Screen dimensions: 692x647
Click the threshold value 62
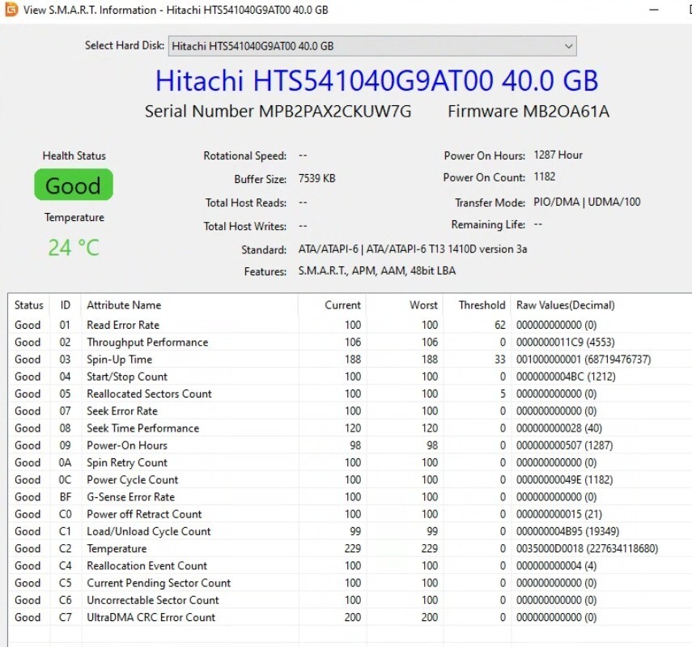pyautogui.click(x=499, y=325)
